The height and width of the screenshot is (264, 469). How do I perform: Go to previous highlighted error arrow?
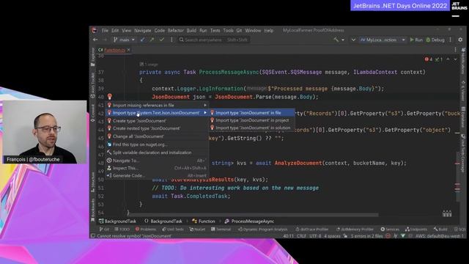pos(448,59)
